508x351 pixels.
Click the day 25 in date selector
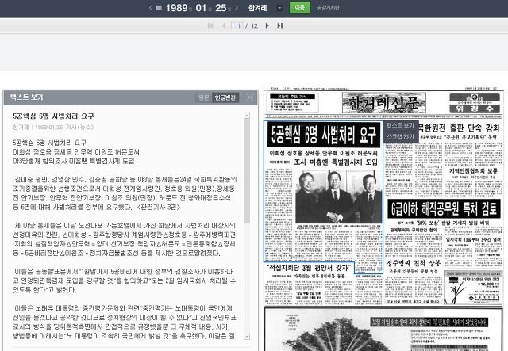221,8
